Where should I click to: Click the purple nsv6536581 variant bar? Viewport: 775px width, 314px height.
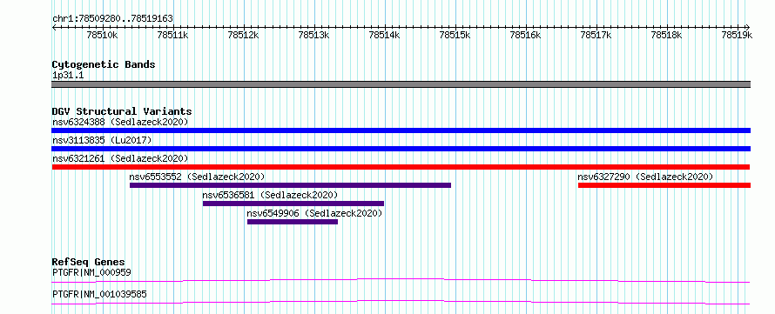[x=293, y=204]
